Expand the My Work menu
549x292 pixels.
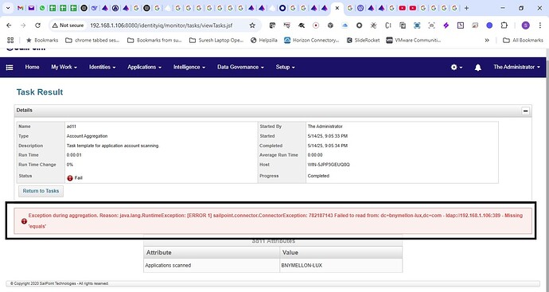tap(64, 67)
